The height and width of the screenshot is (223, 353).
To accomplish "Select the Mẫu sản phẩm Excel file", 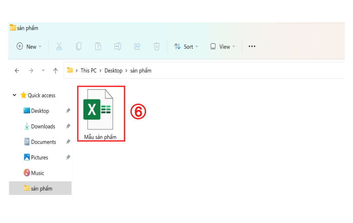I will [x=100, y=114].
